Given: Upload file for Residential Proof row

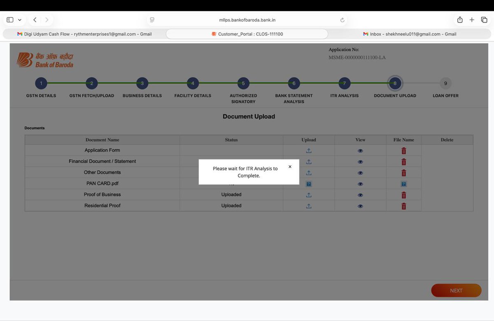Looking at the screenshot, I should point(309,206).
